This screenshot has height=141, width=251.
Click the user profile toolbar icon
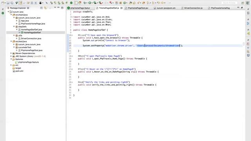click(40, 3)
